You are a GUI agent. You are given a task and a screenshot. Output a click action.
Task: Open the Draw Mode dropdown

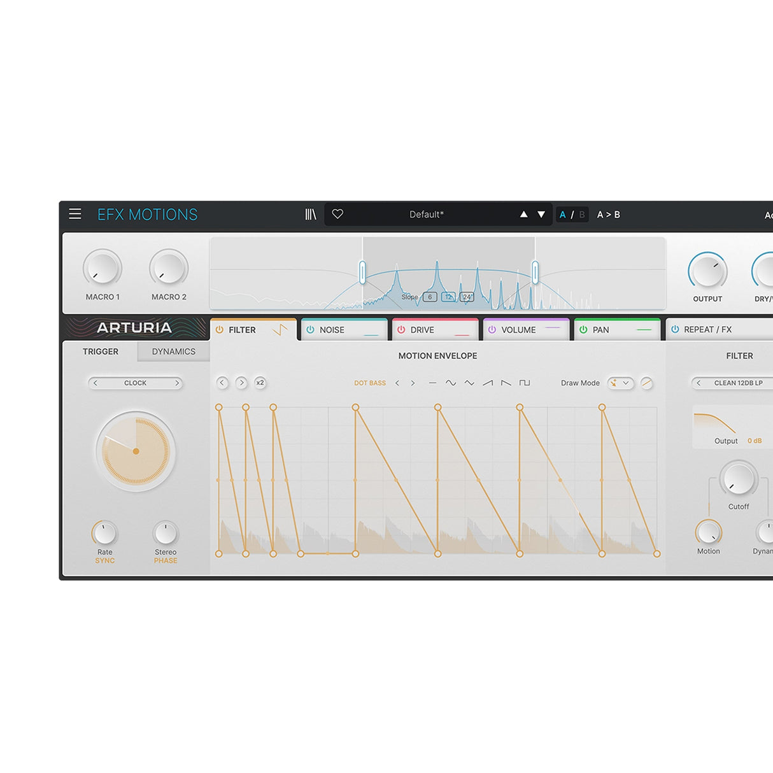(620, 383)
